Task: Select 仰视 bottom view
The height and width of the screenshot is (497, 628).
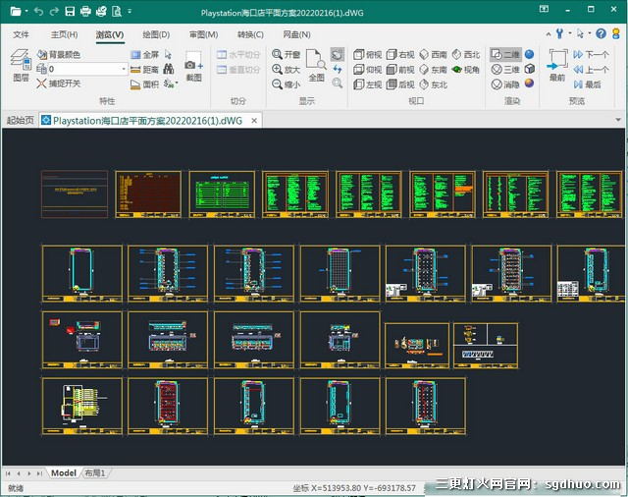Action: point(368,70)
